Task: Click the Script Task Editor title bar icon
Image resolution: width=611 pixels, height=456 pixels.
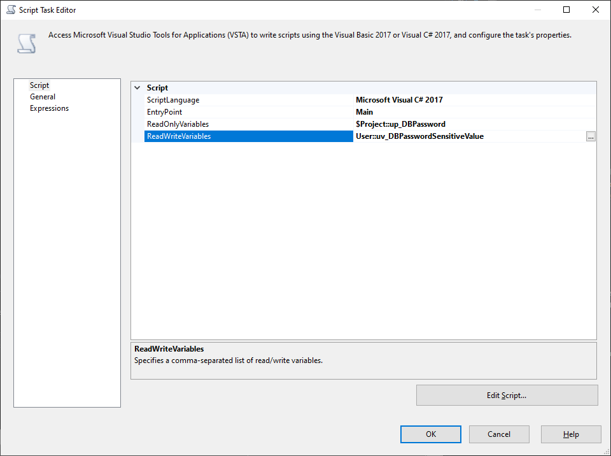Action: pos(11,10)
